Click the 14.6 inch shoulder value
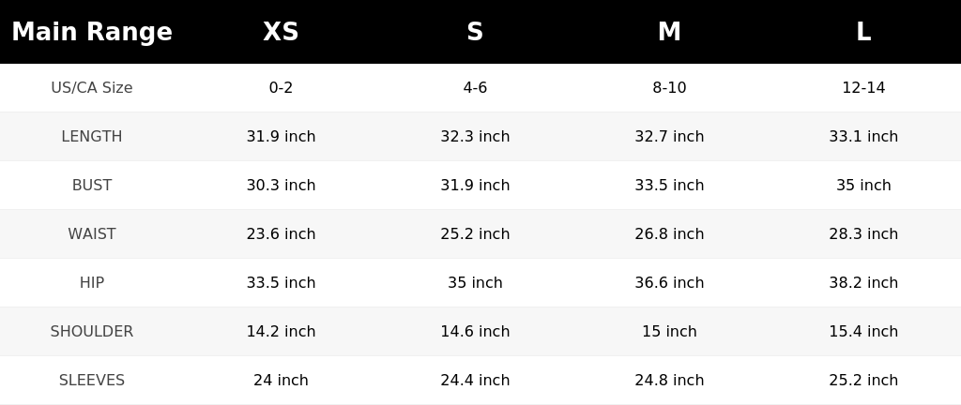The width and height of the screenshot is (961, 405). coord(475,332)
